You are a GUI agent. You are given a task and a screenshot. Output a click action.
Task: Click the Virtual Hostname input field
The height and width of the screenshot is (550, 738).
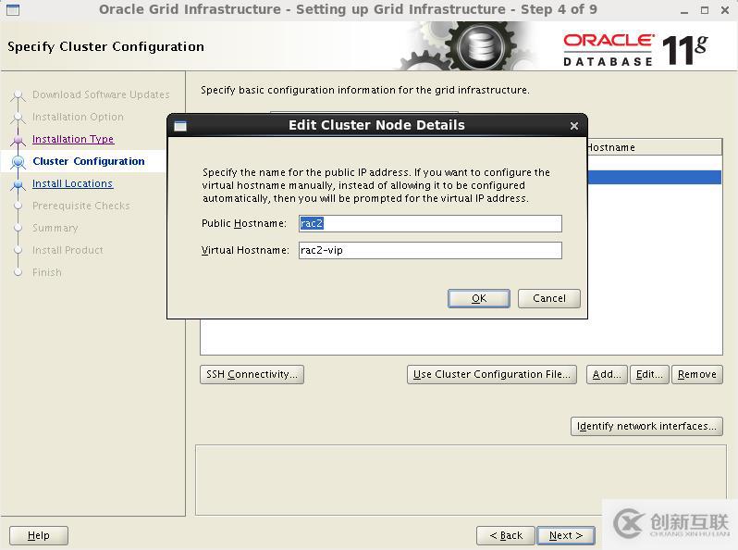point(430,250)
